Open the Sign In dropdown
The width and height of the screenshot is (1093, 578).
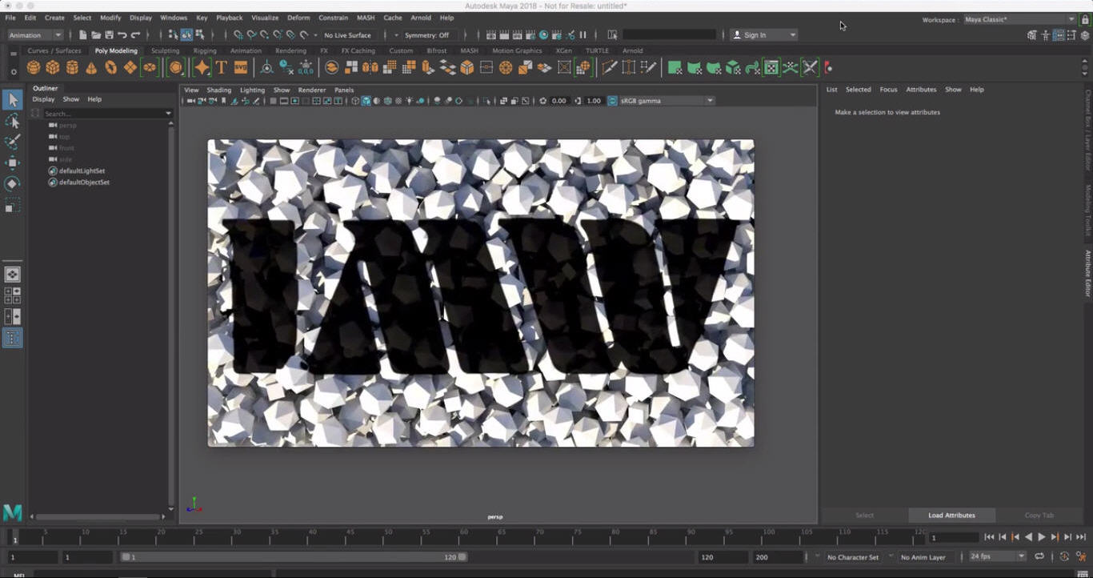point(765,35)
